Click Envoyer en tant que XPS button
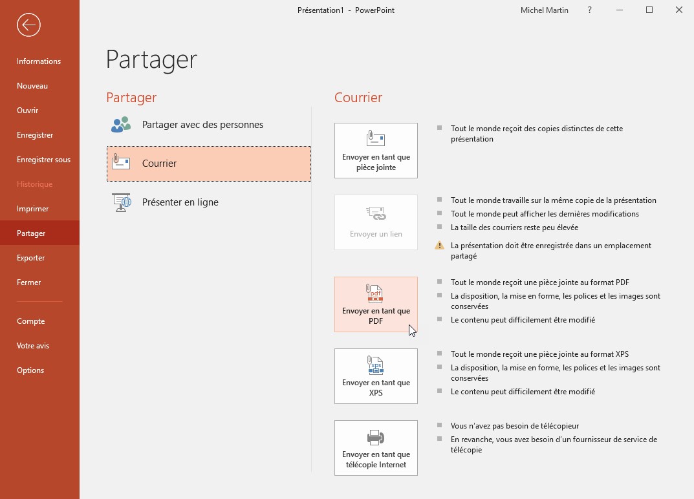Image resolution: width=694 pixels, height=499 pixels. pyautogui.click(x=376, y=376)
